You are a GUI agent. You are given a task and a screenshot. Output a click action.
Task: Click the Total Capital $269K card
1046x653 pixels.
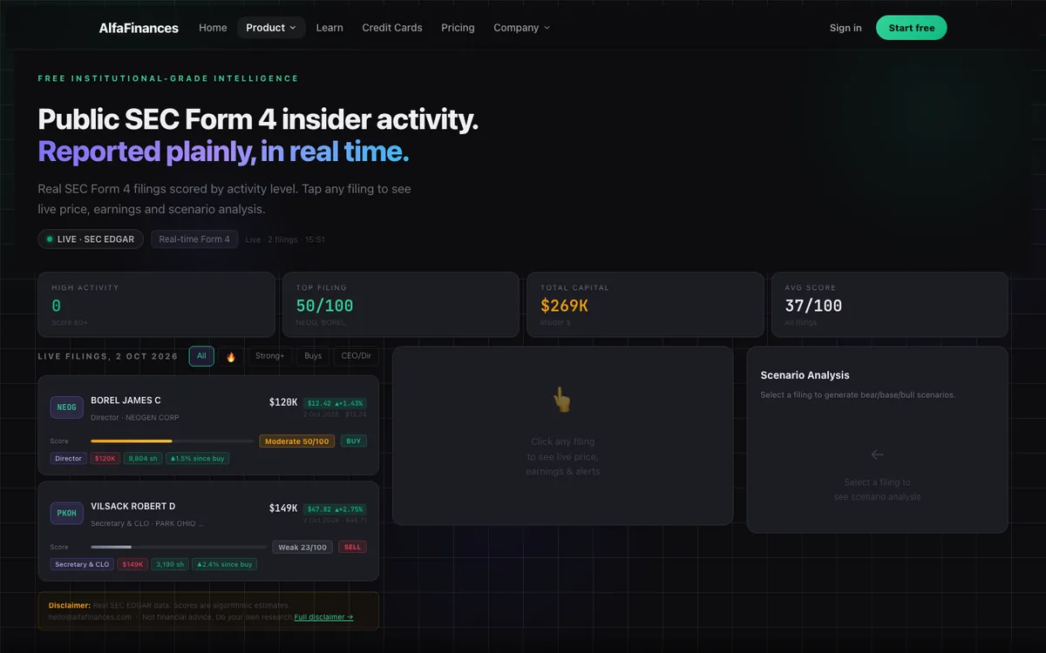[645, 305]
